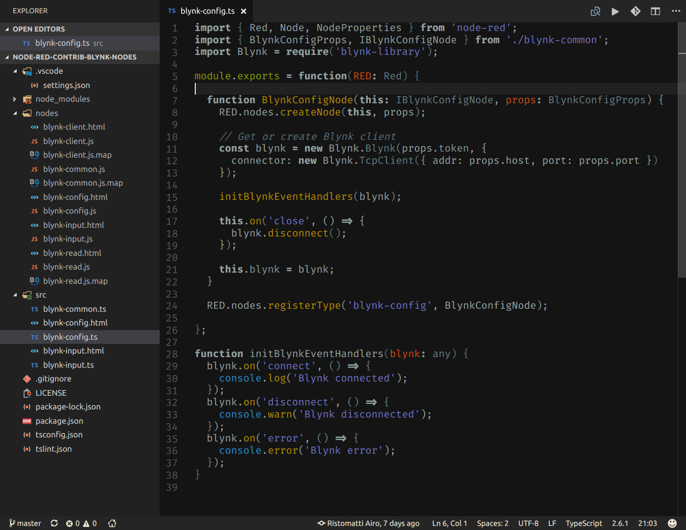Change LF end-of-line sequence
Image resolution: width=686 pixels, height=530 pixels.
552,523
